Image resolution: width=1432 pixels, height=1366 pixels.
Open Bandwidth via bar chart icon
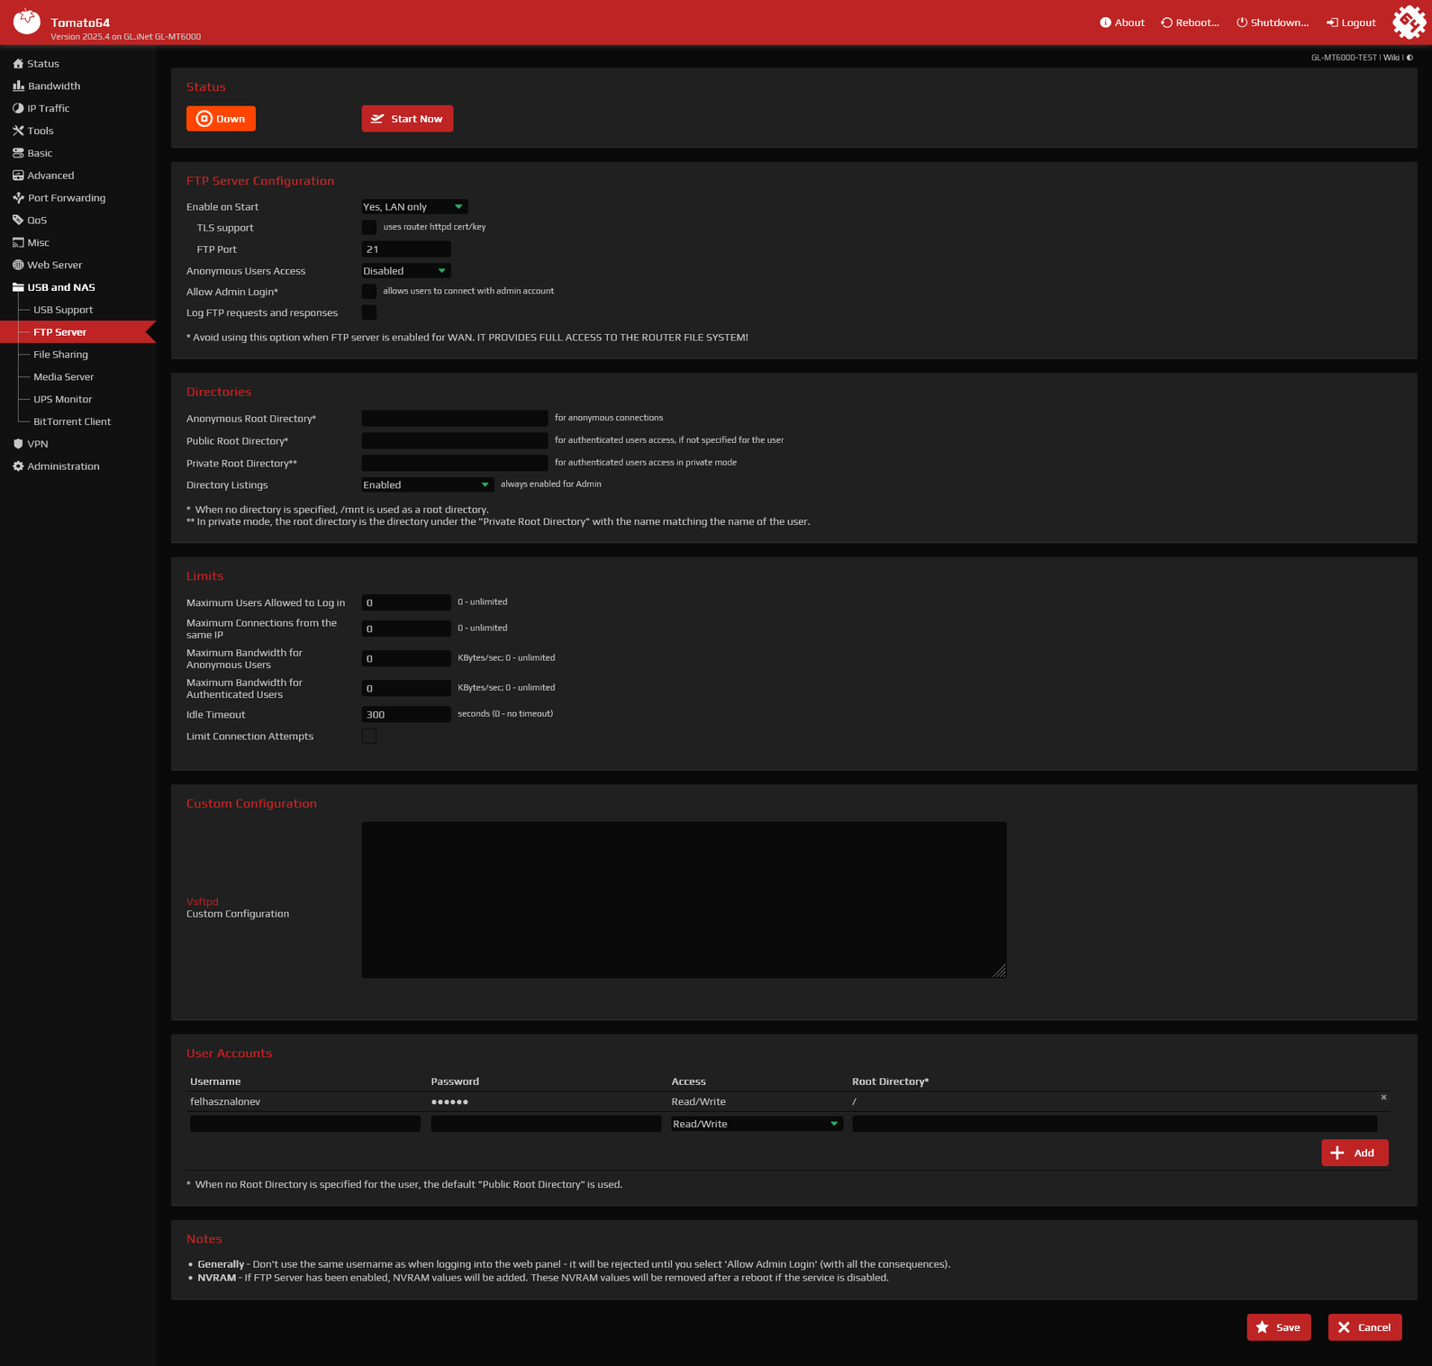18,86
